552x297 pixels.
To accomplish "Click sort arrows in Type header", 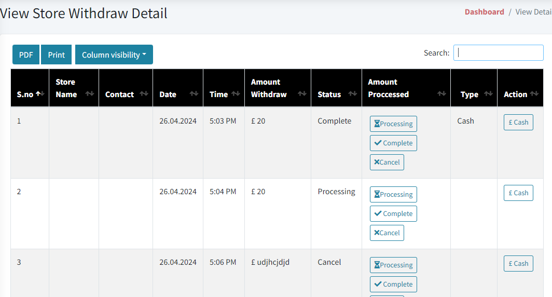I will [x=488, y=94].
